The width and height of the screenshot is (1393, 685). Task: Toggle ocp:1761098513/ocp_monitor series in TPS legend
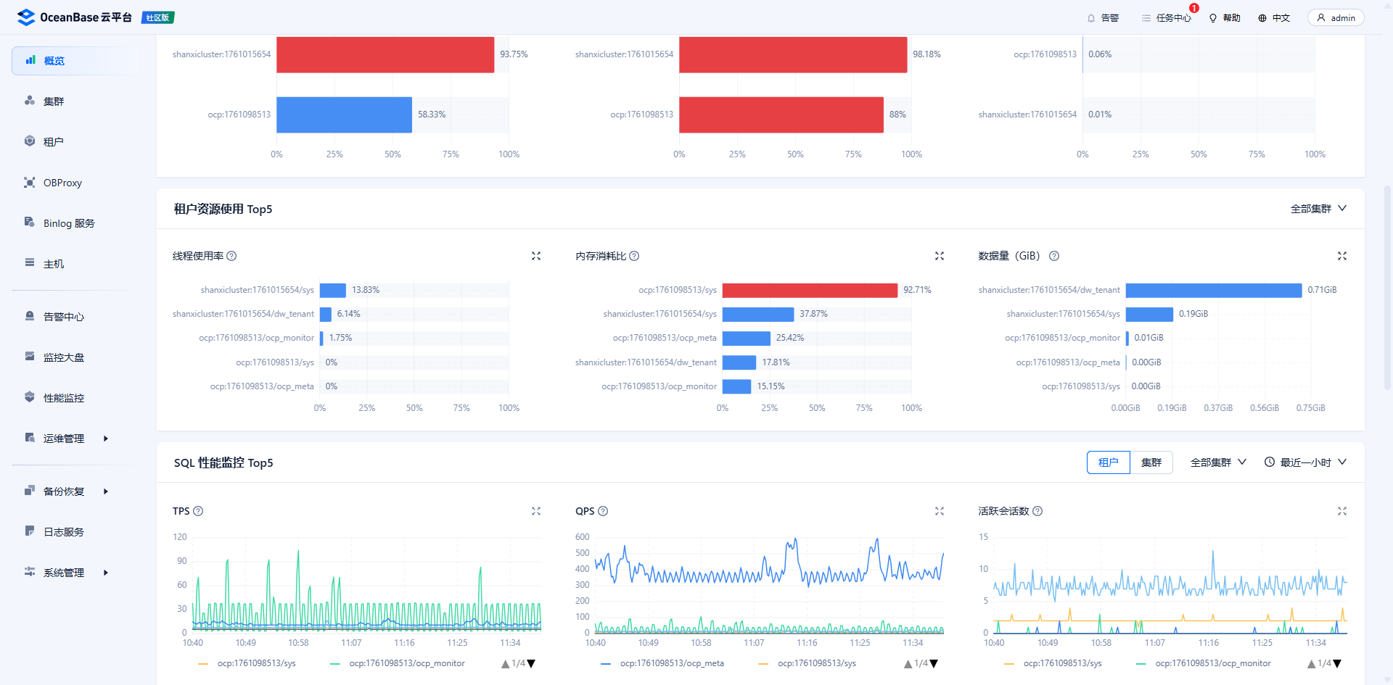point(406,663)
